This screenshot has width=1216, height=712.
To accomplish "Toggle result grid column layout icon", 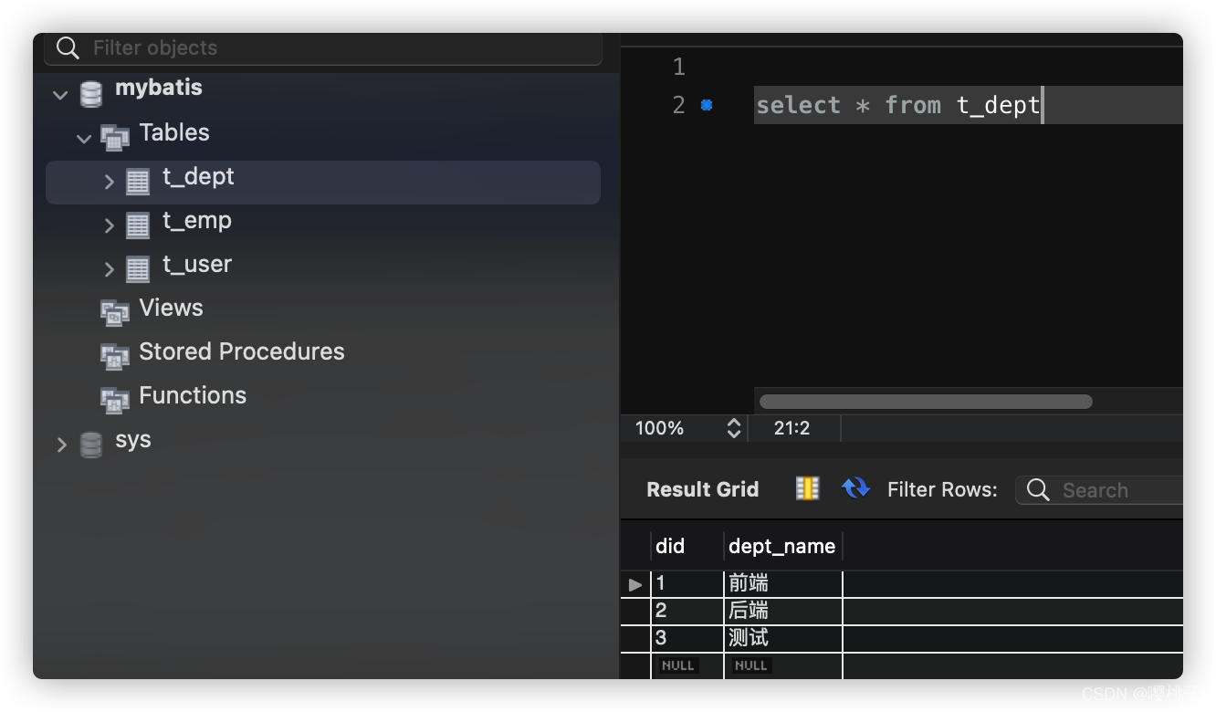I will tap(807, 488).
